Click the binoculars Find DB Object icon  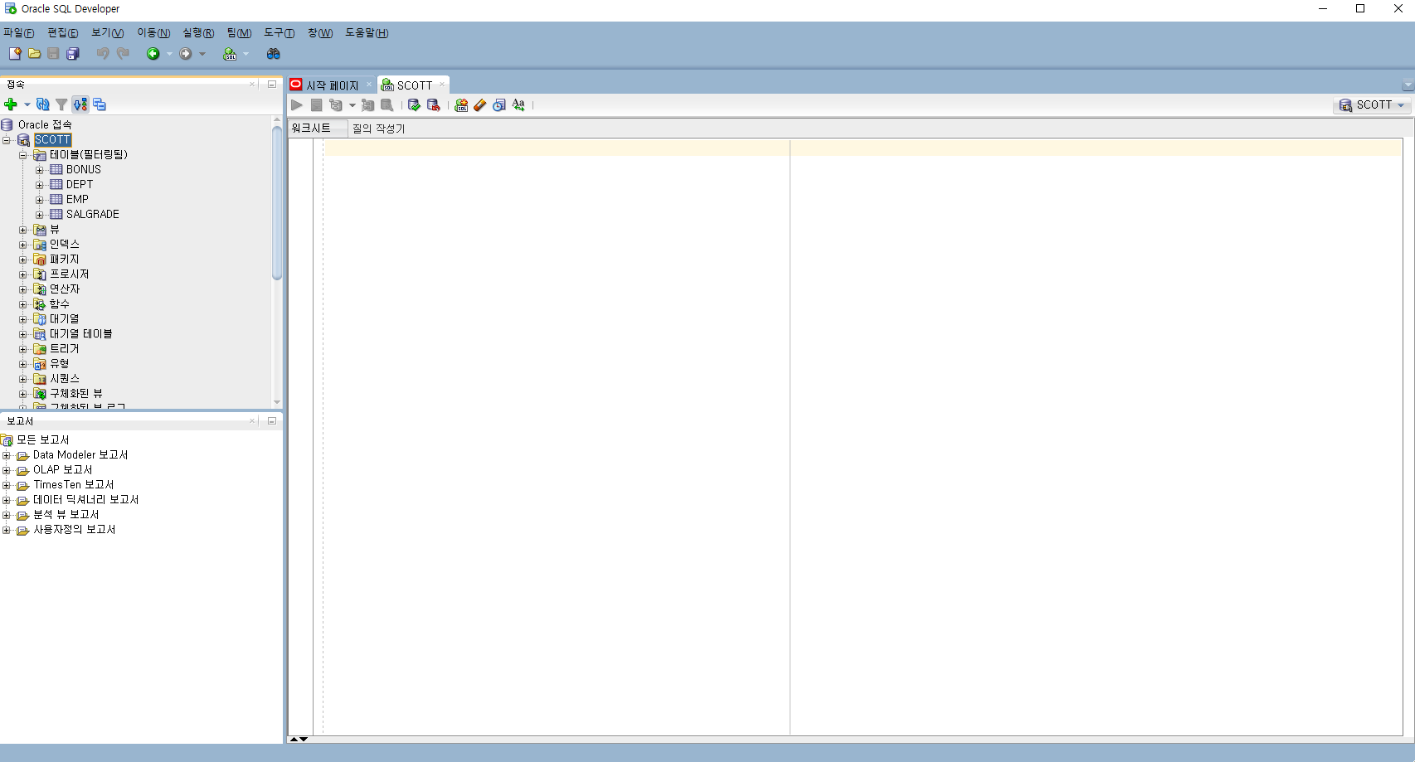[x=273, y=54]
